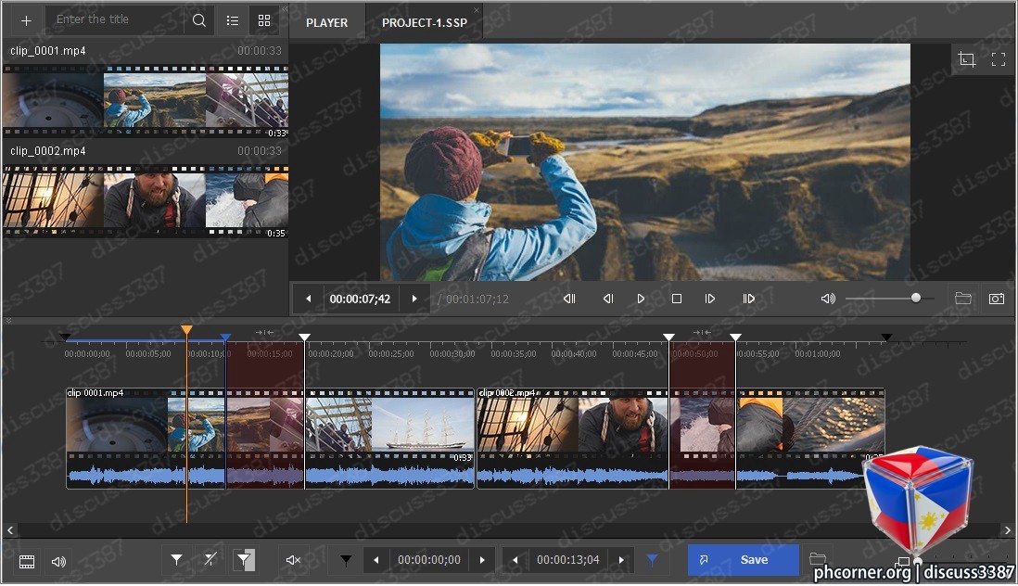Click the search magnifier icon

198,20
